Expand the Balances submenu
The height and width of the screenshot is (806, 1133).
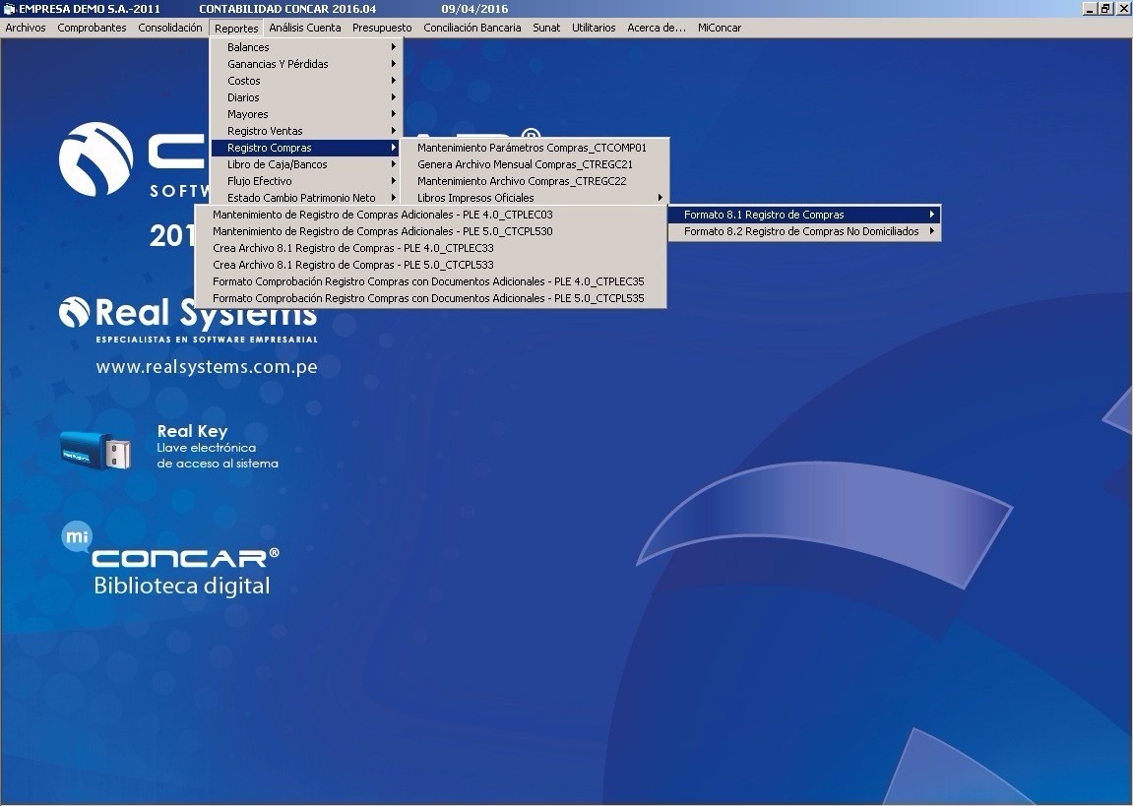point(306,47)
